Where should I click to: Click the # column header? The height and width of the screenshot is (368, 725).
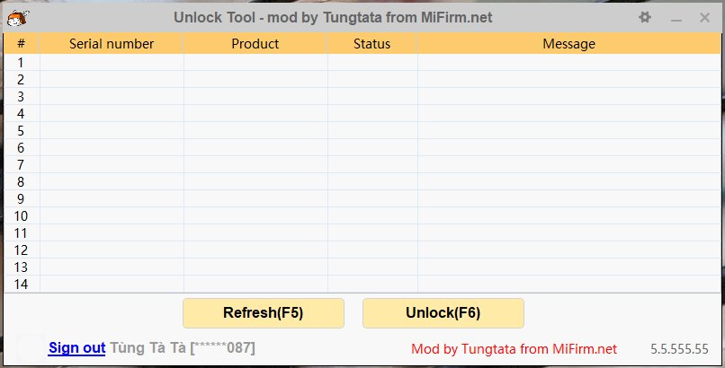coord(21,43)
